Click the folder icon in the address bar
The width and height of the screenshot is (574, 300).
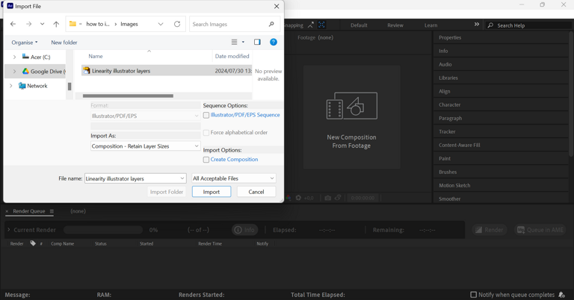[x=72, y=24]
